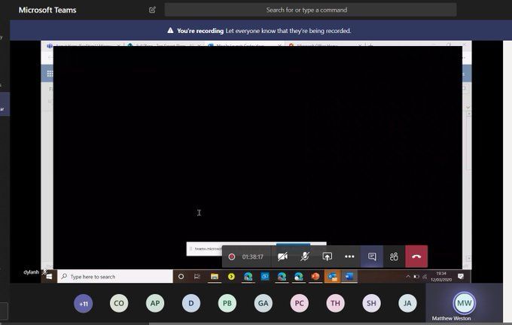
Task: Select the TH participant avatar
Action: [335, 303]
